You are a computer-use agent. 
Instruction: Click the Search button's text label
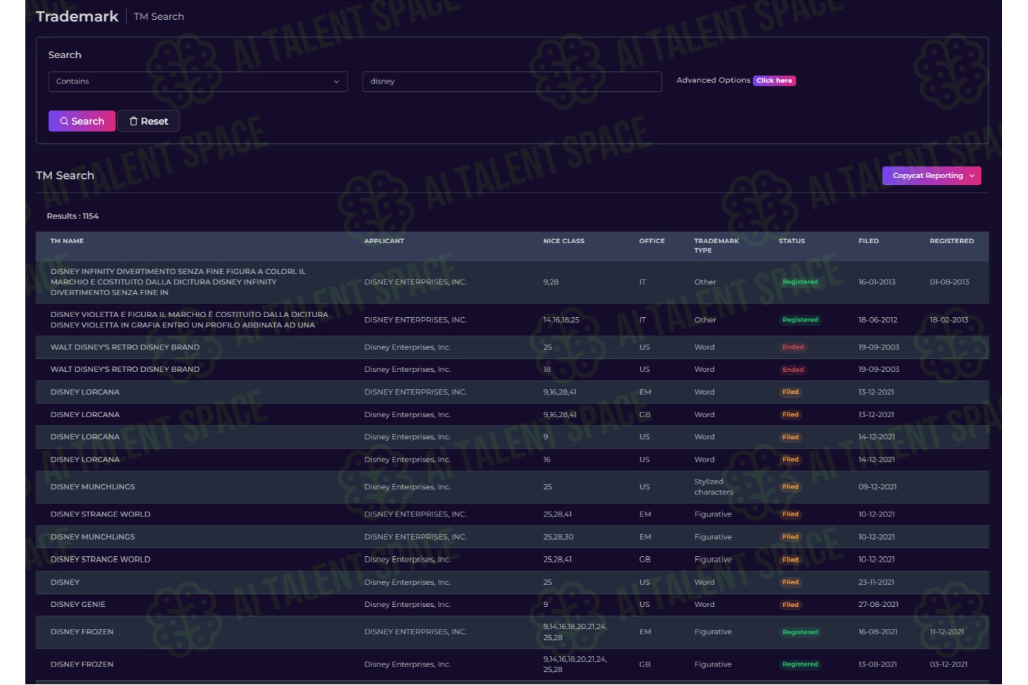[x=88, y=121]
